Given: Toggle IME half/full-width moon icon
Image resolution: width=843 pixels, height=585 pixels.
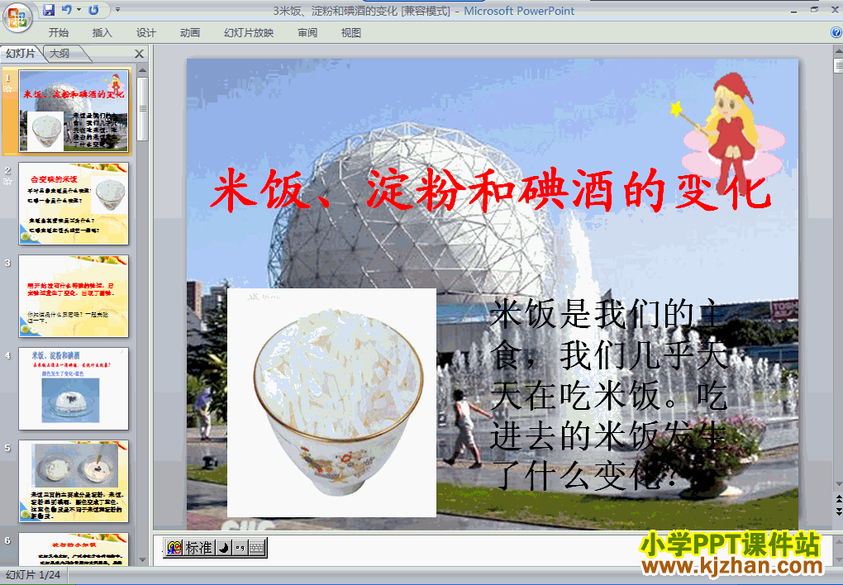Looking at the screenshot, I should coord(224,548).
